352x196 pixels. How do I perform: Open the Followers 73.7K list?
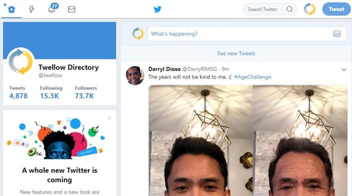pyautogui.click(x=86, y=92)
